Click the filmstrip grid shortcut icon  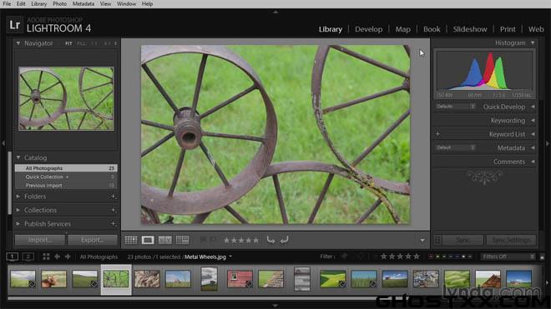click(46, 257)
